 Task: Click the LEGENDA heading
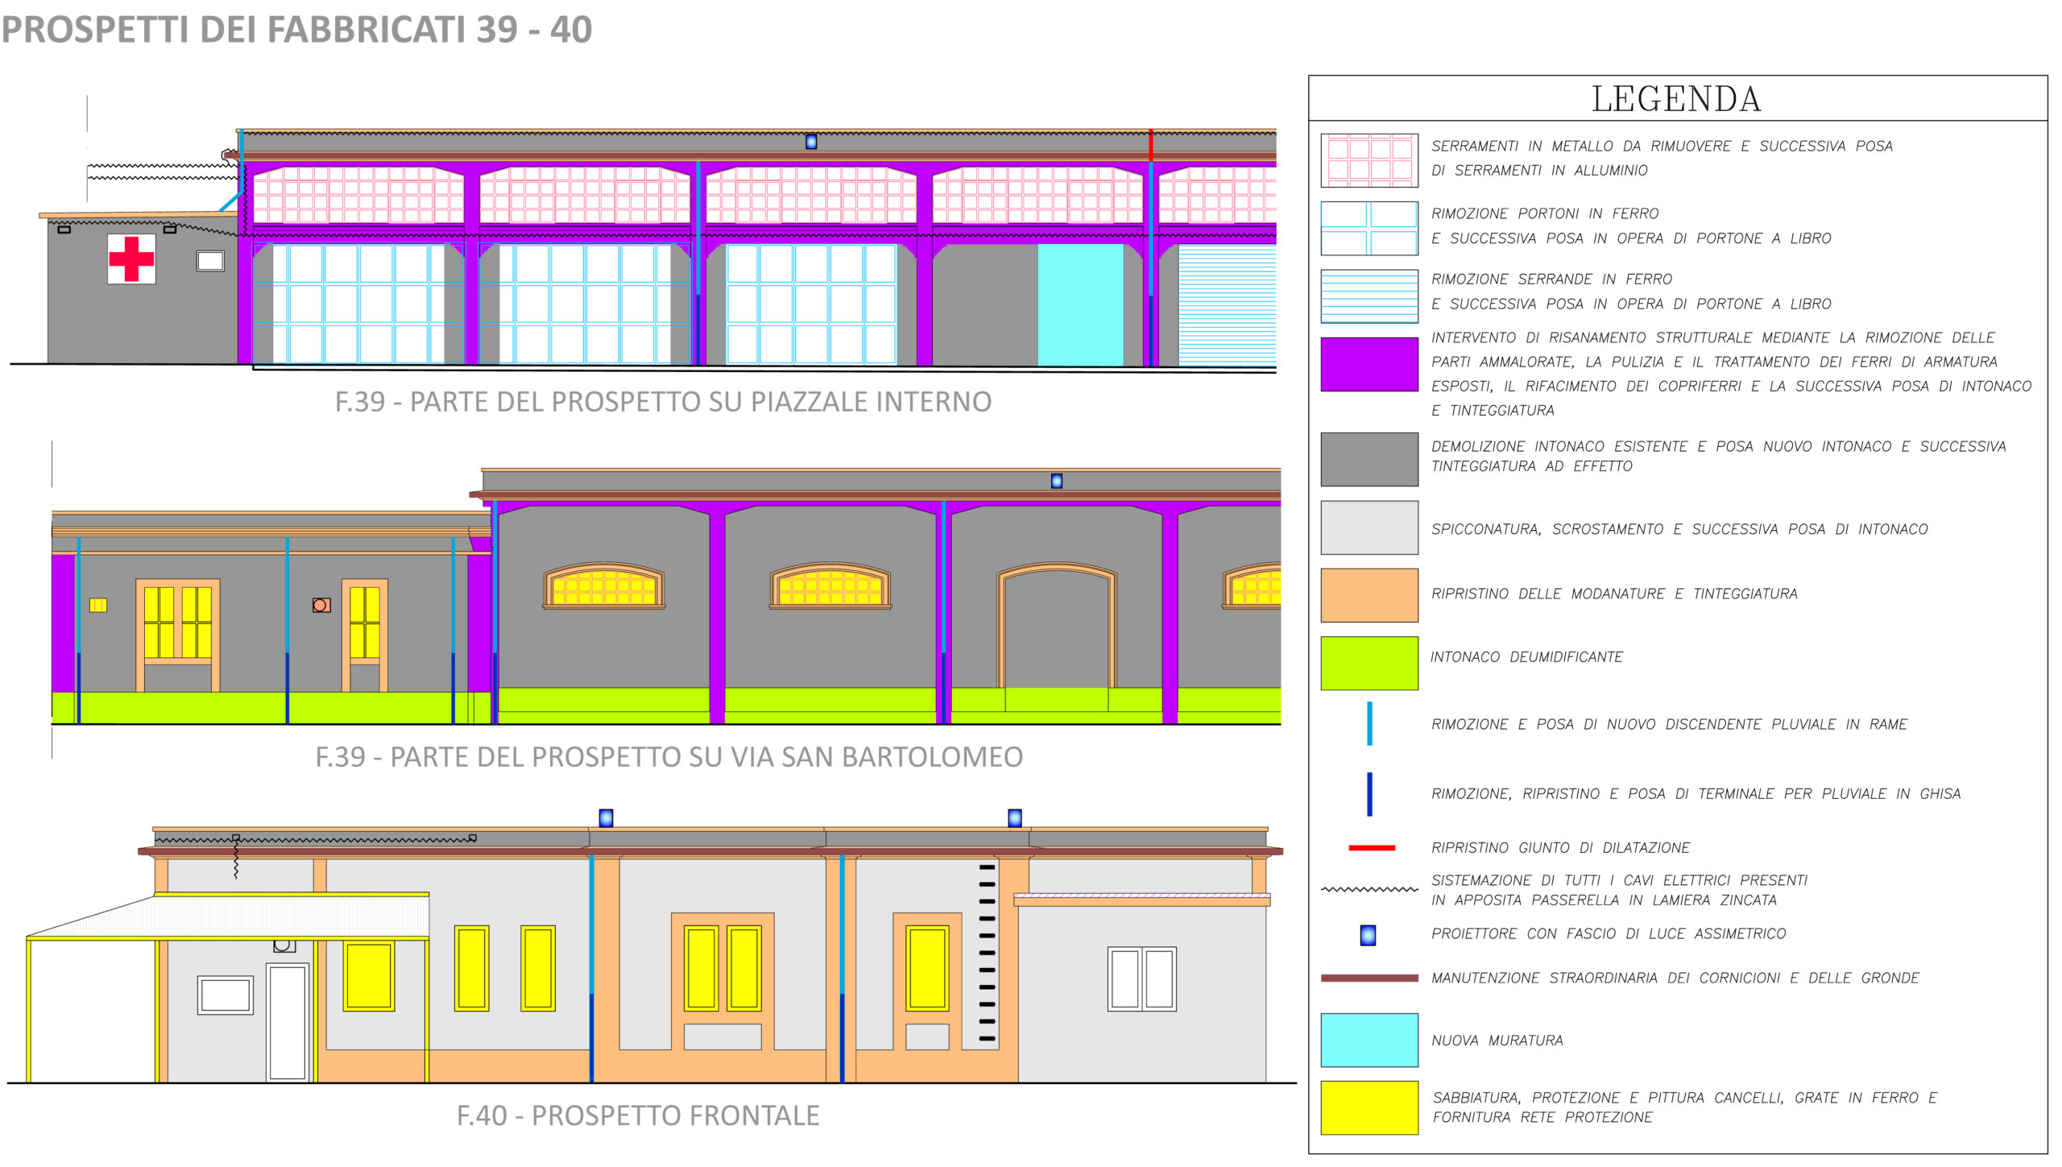[x=1676, y=99]
